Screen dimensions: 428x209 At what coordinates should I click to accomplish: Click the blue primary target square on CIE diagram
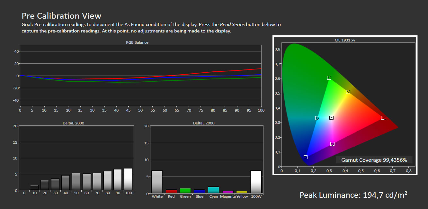click(x=306, y=157)
